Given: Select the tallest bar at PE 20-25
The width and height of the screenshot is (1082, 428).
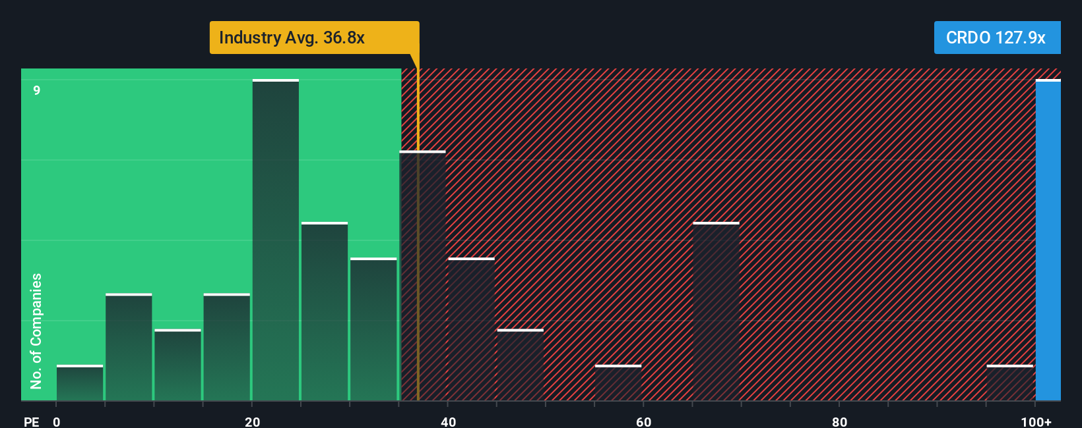Looking at the screenshot, I should pos(276,240).
